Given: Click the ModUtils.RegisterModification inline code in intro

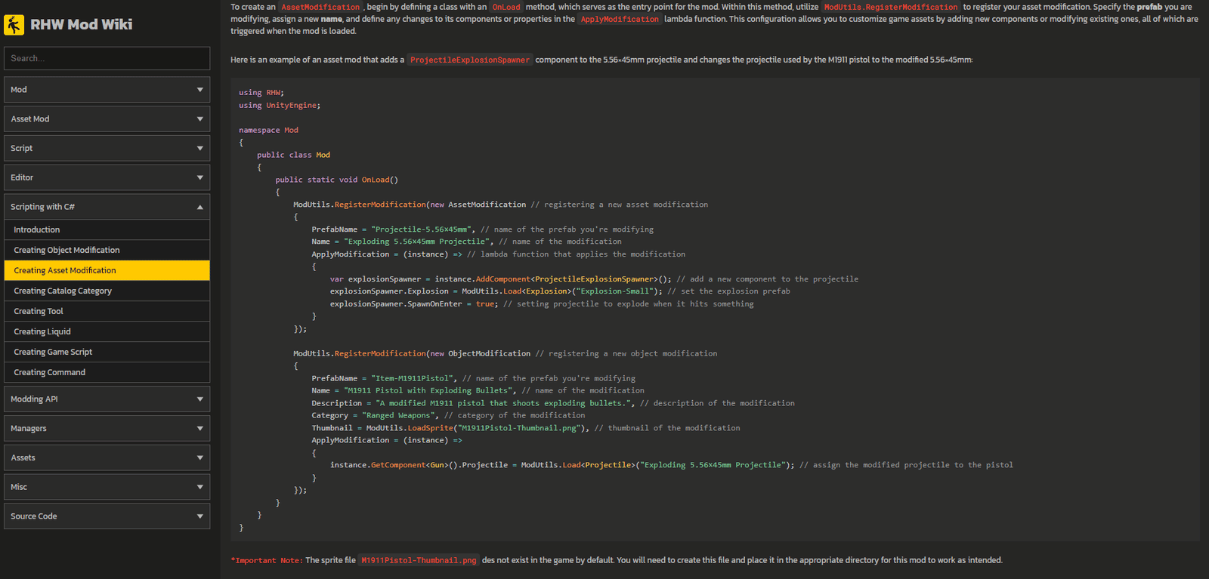Looking at the screenshot, I should [891, 7].
